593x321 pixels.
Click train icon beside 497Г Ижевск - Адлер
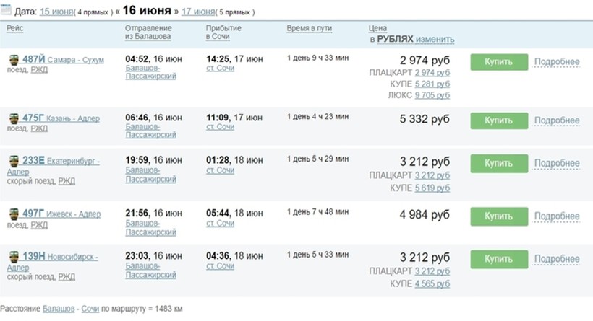pyautogui.click(x=14, y=214)
